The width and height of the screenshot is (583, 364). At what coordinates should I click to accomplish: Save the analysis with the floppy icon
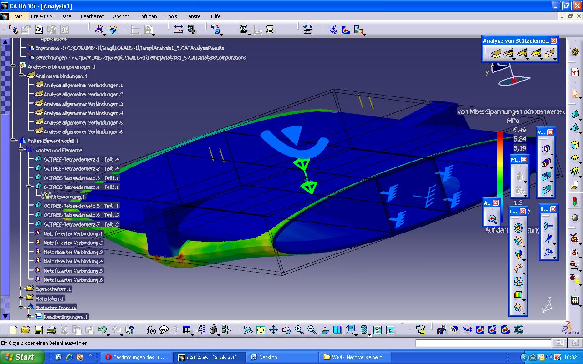point(39,330)
